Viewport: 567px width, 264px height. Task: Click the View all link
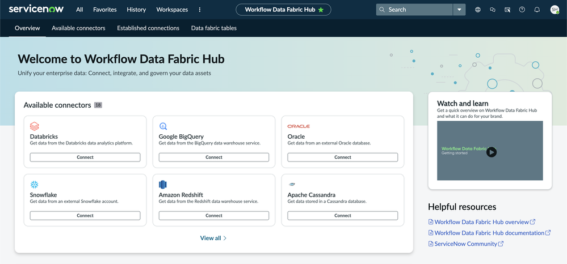[213, 238]
